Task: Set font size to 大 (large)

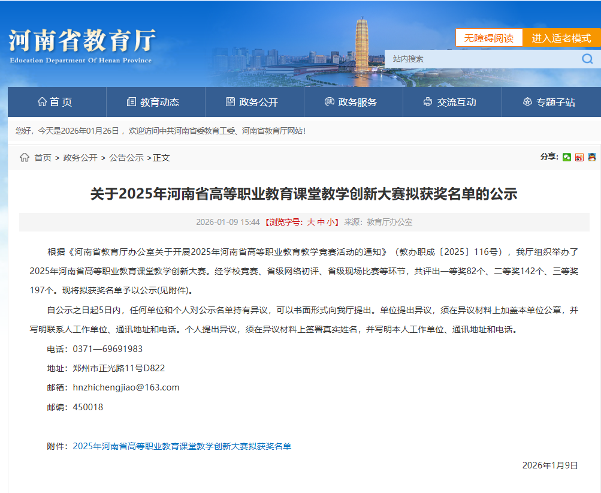Action: coord(311,222)
